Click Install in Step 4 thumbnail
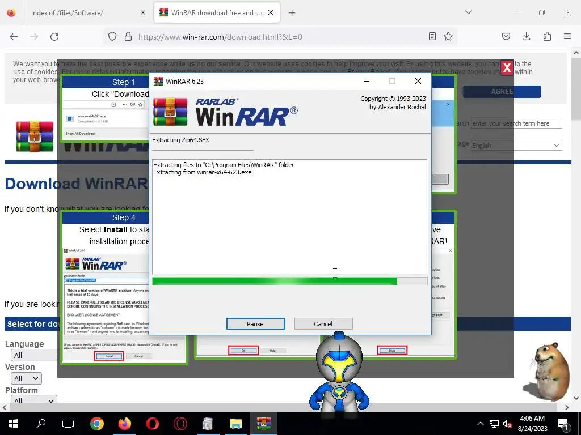The width and height of the screenshot is (581, 435). click(109, 356)
